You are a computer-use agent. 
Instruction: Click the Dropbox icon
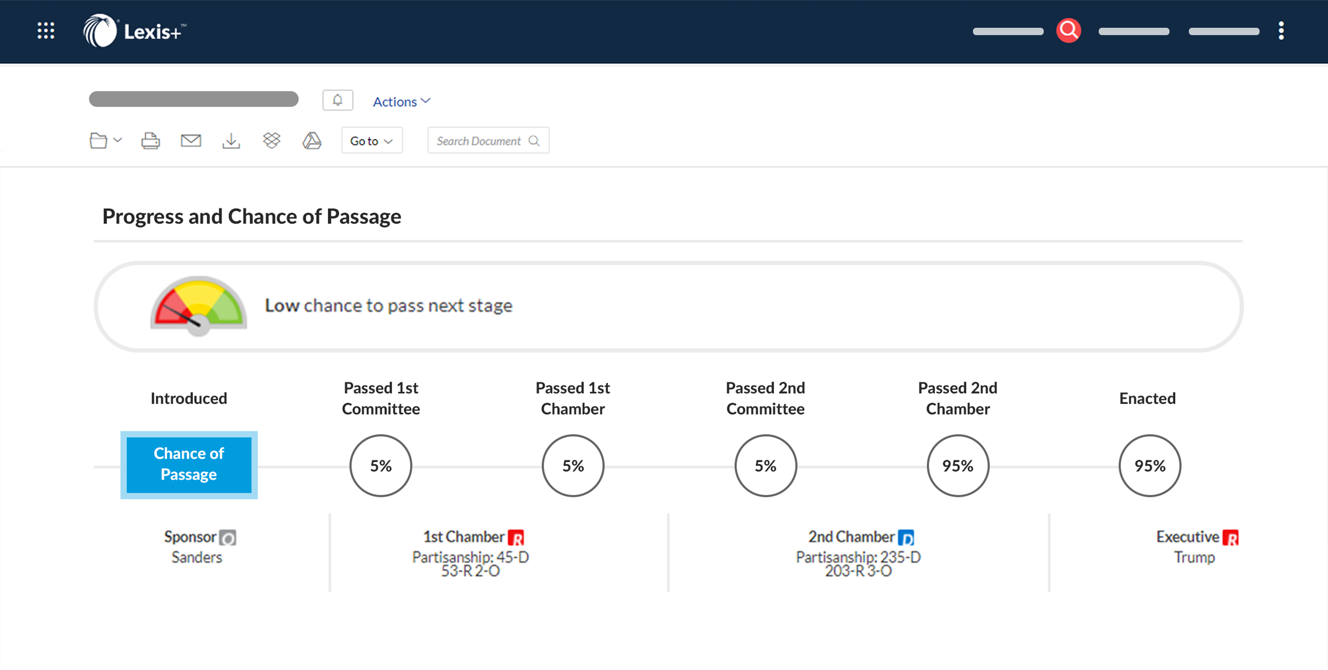pyautogui.click(x=272, y=140)
